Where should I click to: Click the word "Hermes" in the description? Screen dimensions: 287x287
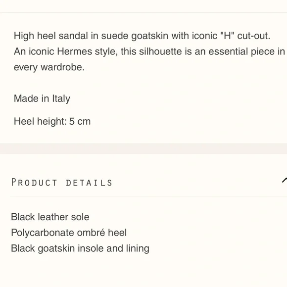75,51
